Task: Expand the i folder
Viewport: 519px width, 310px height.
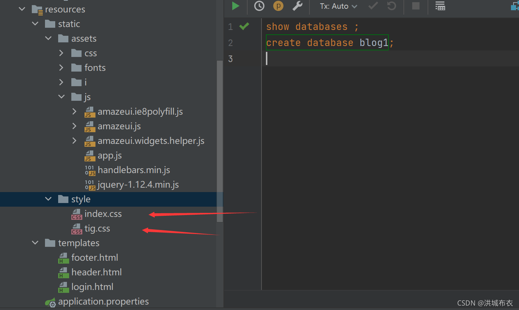Action: [61, 82]
